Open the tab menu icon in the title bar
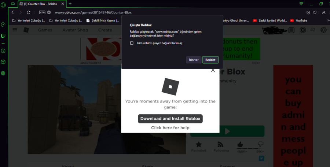This screenshot has width=330, height=167. tap(301, 4)
